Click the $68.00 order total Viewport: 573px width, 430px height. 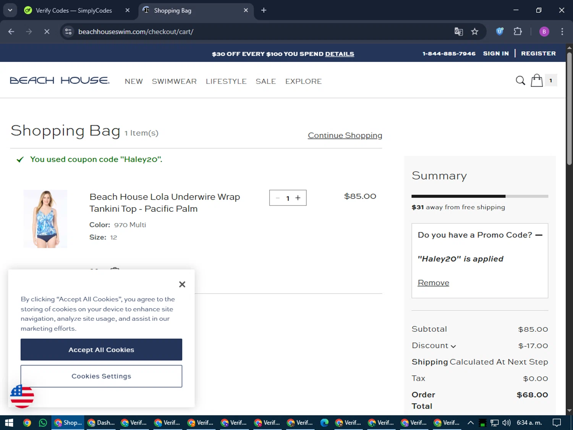(x=532, y=395)
